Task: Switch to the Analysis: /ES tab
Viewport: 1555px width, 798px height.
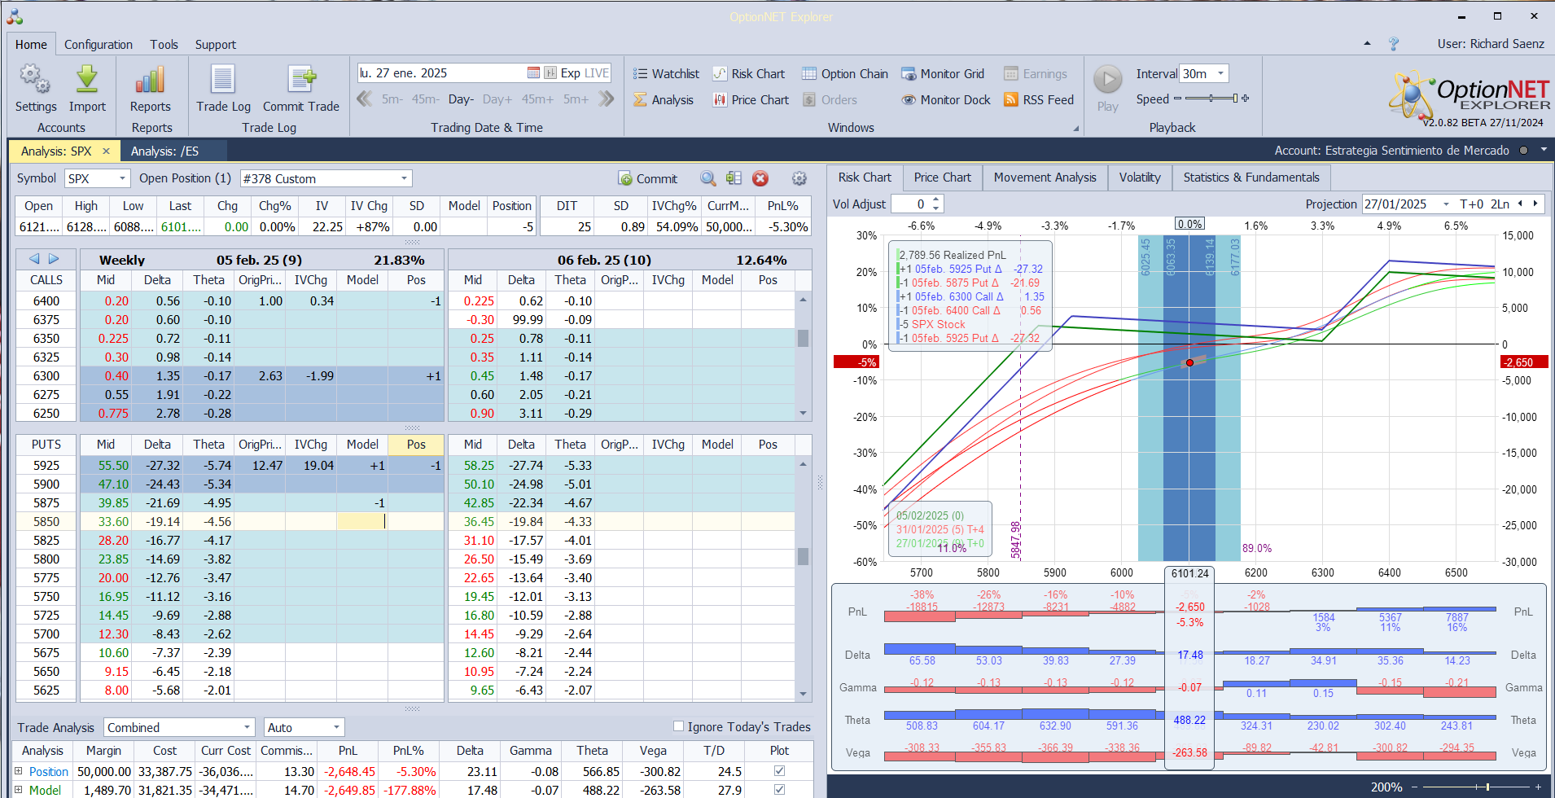Action: click(x=165, y=151)
